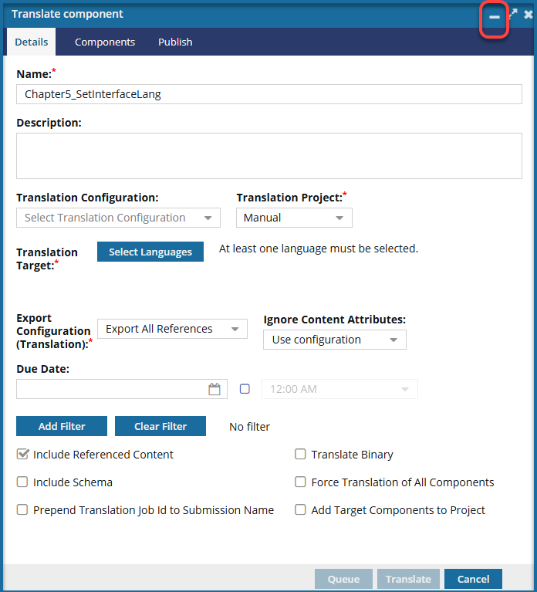Toggle the due time checkbox
The height and width of the screenshot is (592, 537).
pyautogui.click(x=245, y=389)
